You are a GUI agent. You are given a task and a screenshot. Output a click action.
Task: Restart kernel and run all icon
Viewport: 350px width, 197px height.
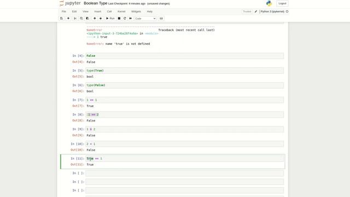click(x=131, y=19)
